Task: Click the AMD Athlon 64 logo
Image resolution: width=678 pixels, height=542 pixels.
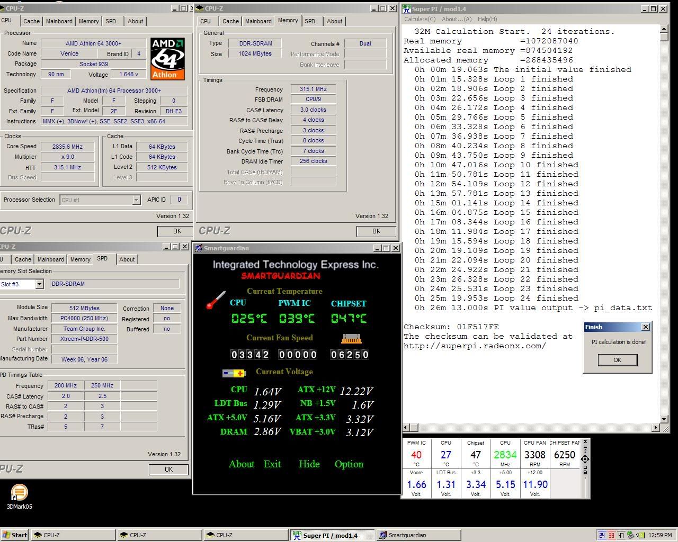Action: [x=168, y=59]
